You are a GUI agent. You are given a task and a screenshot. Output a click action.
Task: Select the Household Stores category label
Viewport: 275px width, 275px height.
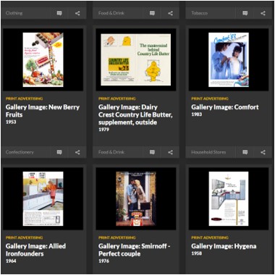[208, 152]
